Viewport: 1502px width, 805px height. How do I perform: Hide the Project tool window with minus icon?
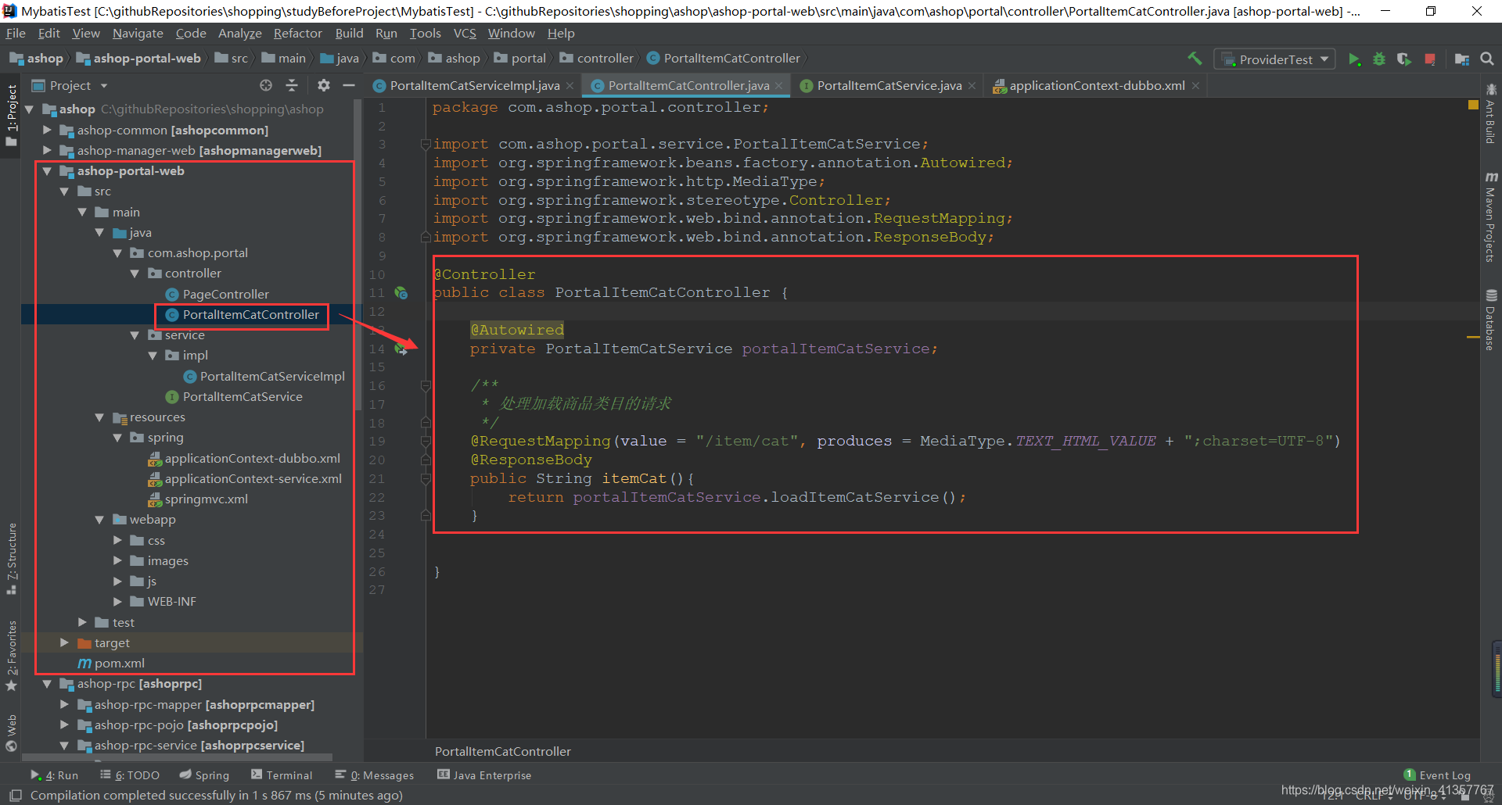click(349, 85)
